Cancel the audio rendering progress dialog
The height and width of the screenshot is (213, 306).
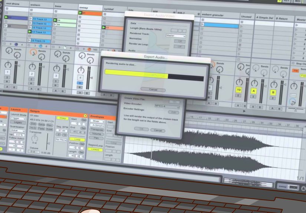click(x=153, y=90)
